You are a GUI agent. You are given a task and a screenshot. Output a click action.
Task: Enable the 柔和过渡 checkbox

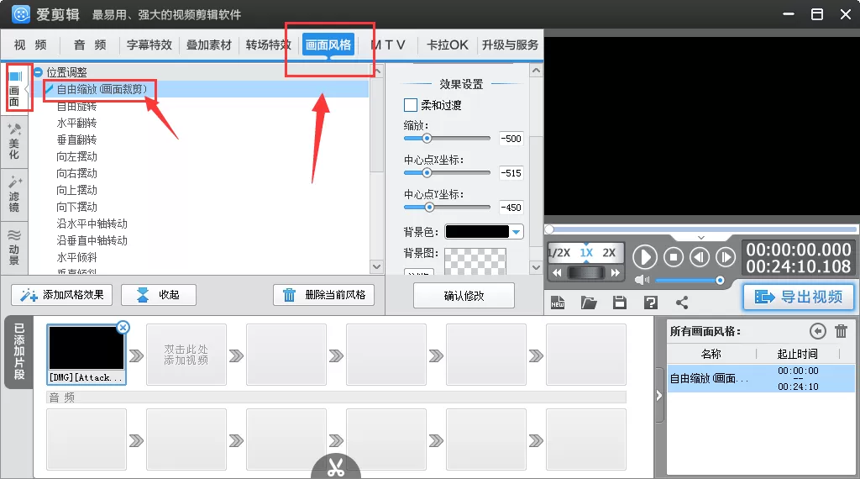(410, 105)
